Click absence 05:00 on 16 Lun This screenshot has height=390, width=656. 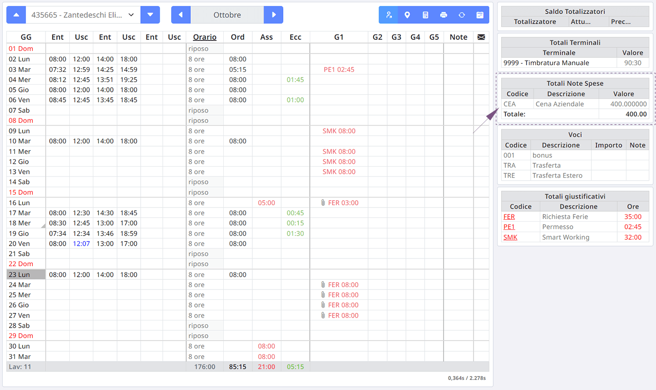(x=266, y=203)
